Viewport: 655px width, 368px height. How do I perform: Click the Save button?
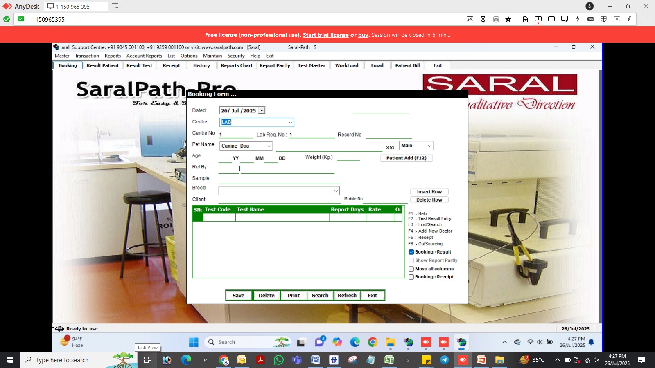(x=238, y=296)
